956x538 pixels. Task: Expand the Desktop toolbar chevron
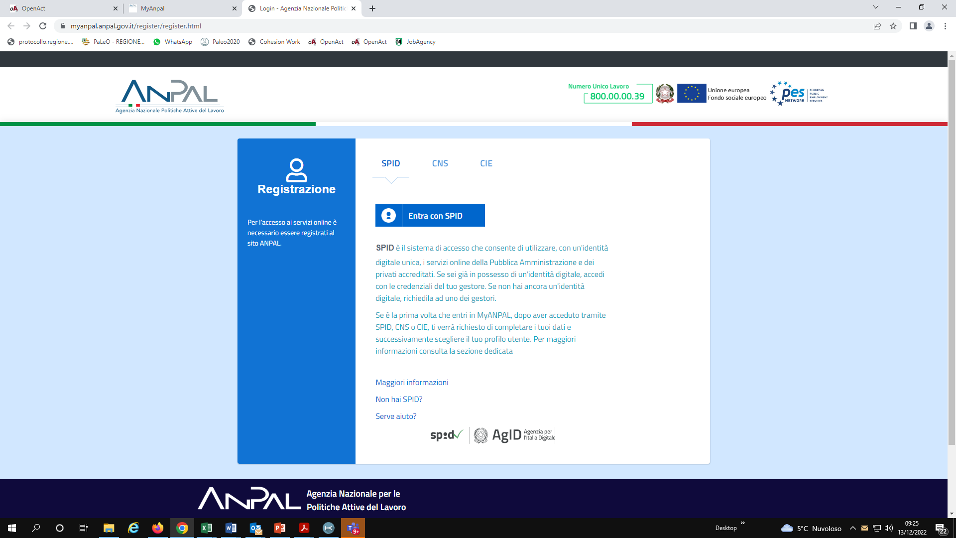tap(742, 523)
